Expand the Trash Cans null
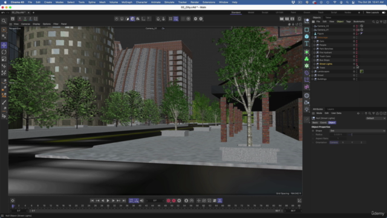 pyautogui.click(x=314, y=56)
